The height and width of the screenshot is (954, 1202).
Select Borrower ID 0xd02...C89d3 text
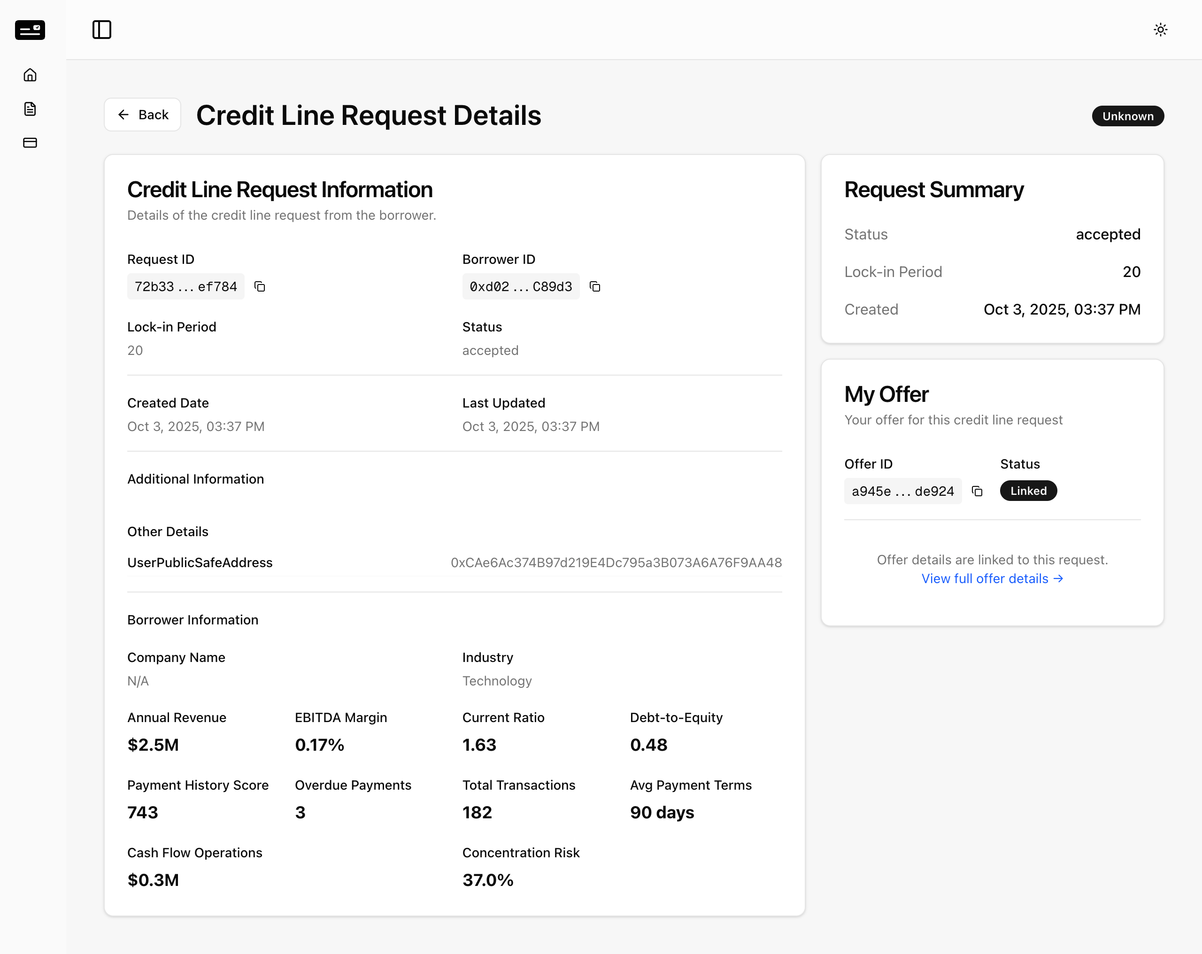pyautogui.click(x=521, y=286)
